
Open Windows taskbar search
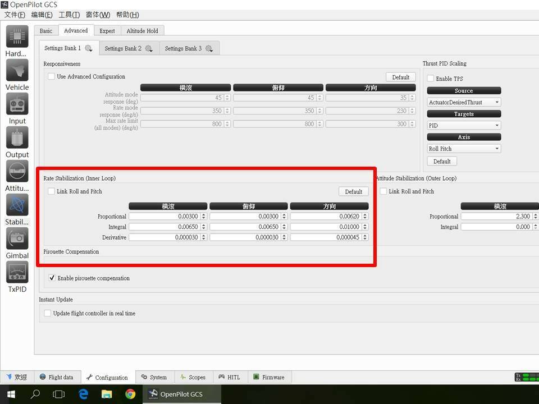[35, 394]
